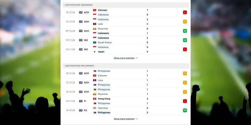Click the red L badge for Hong Kong vs Philippines
251x125 pixels.
[x=185, y=101]
